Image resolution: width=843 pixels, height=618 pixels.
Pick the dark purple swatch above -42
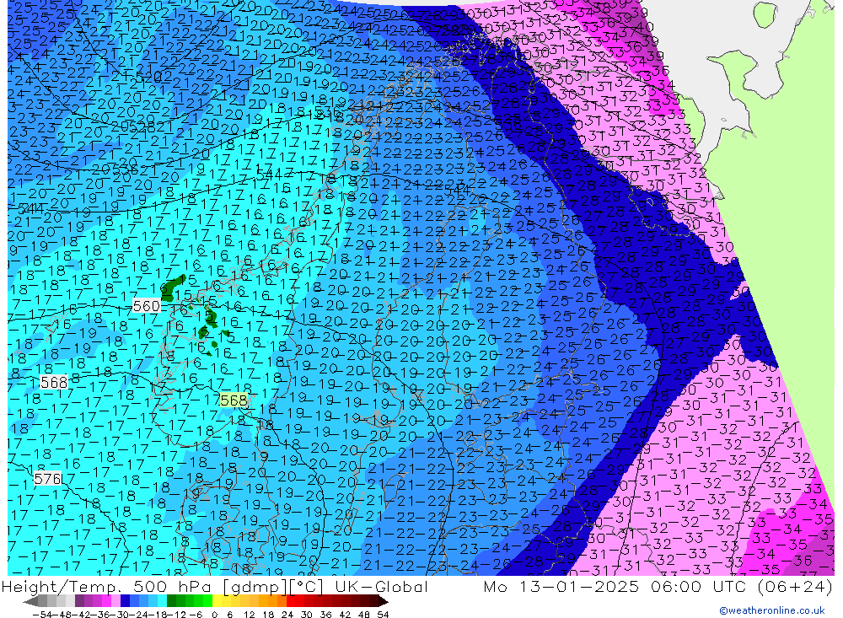[x=79, y=602]
